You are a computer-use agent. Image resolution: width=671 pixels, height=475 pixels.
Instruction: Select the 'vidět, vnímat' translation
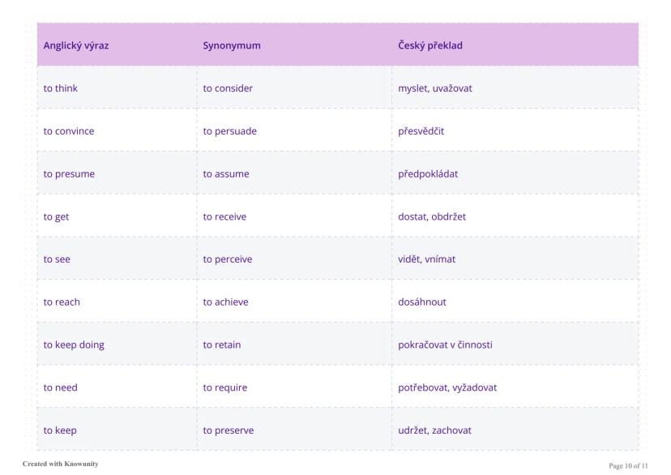point(427,259)
